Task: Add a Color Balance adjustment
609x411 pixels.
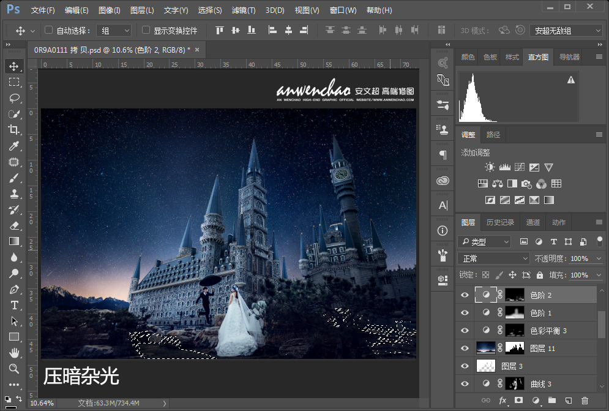Action: [498, 184]
